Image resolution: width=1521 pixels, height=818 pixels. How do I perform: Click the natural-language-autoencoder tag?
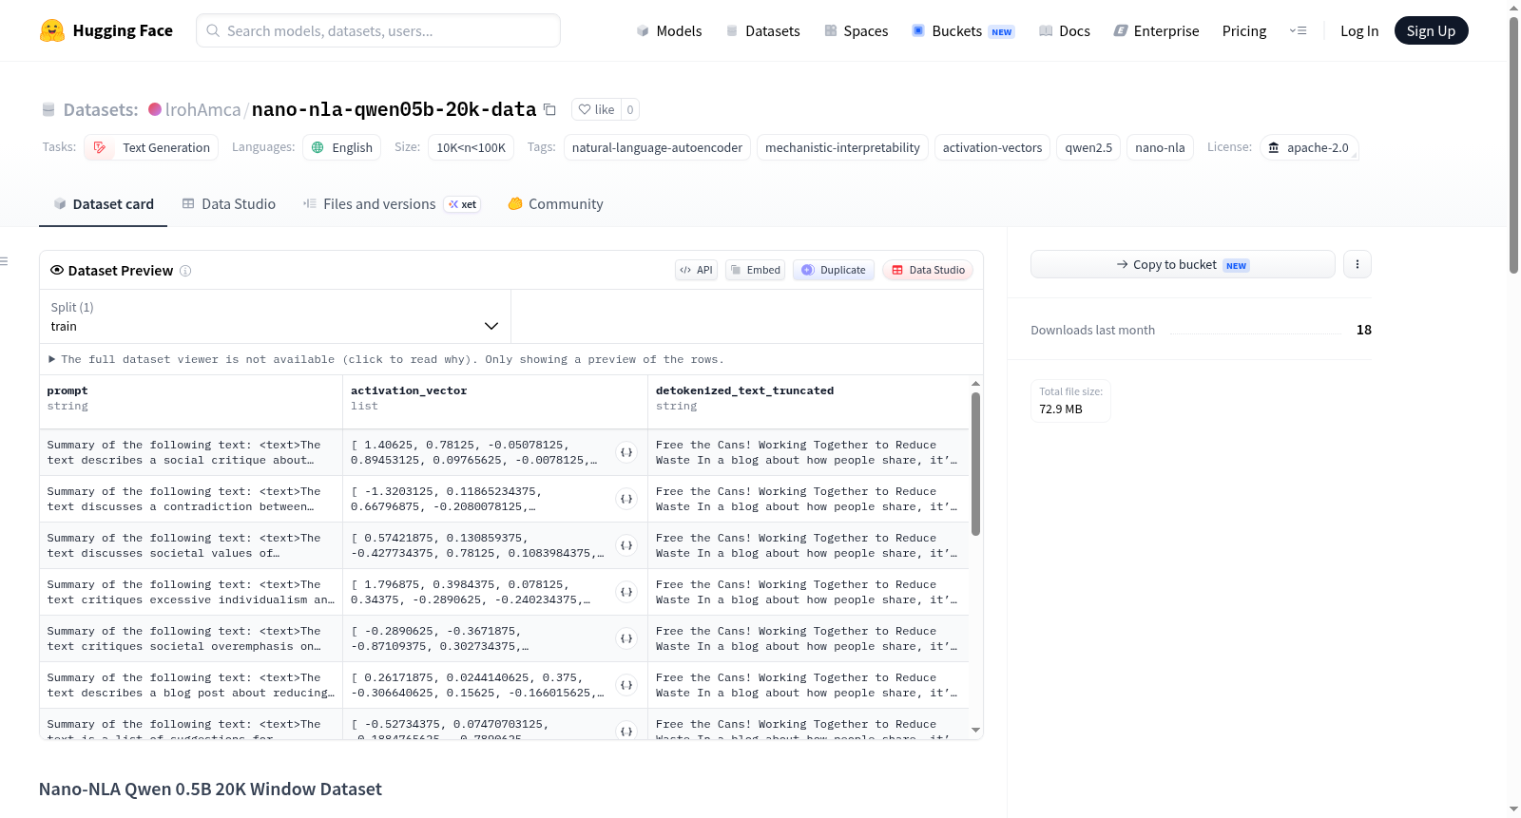657,147
